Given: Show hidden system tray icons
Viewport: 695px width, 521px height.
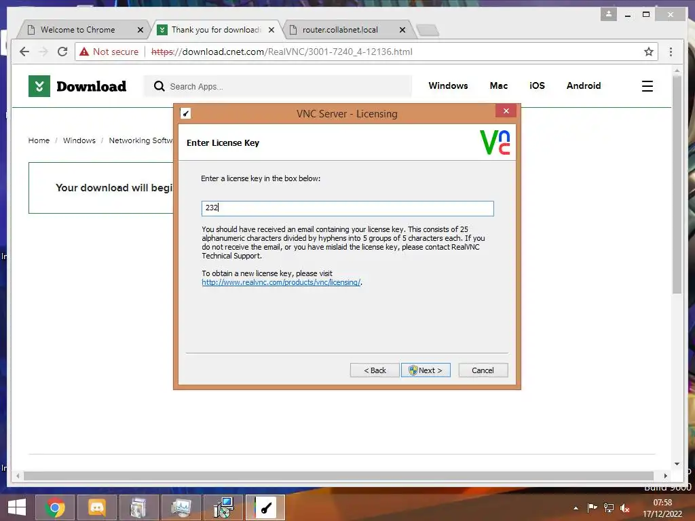Looking at the screenshot, I should (576, 508).
